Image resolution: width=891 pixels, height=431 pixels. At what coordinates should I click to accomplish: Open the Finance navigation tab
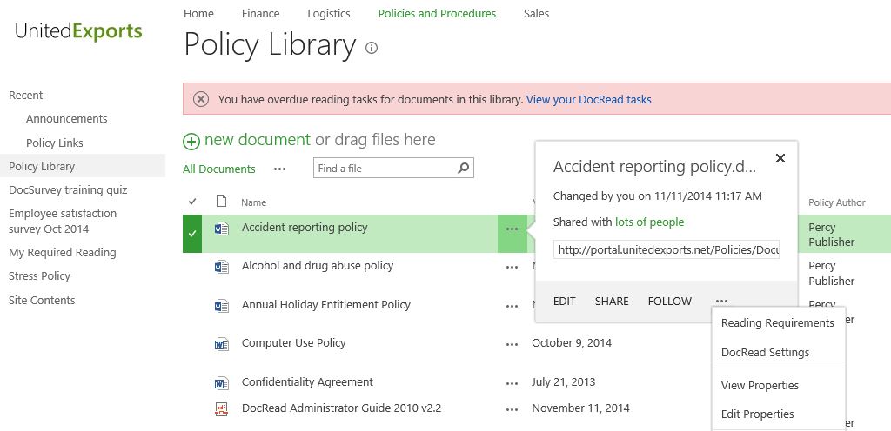tap(260, 14)
